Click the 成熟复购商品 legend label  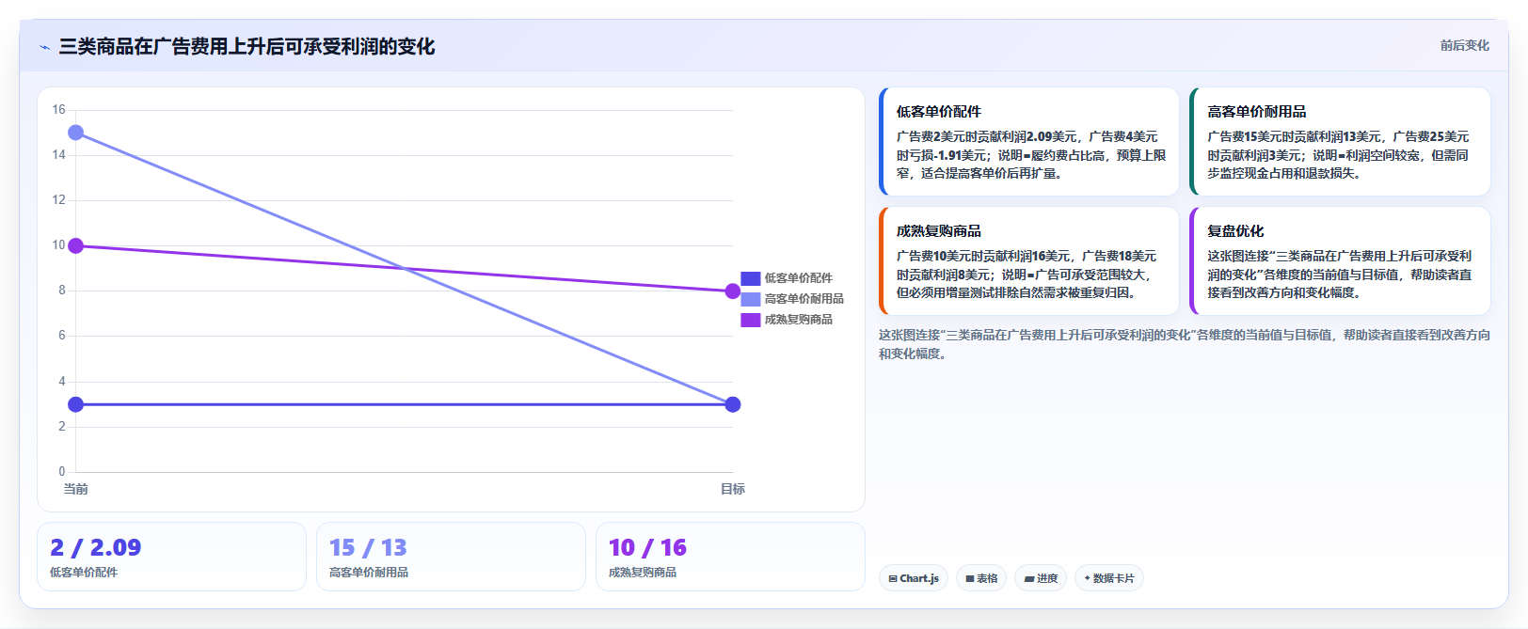tap(798, 320)
